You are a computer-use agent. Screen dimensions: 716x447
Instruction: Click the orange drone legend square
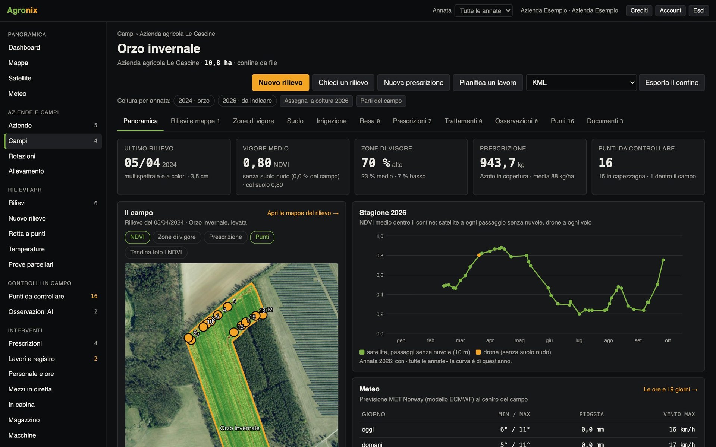tap(478, 352)
